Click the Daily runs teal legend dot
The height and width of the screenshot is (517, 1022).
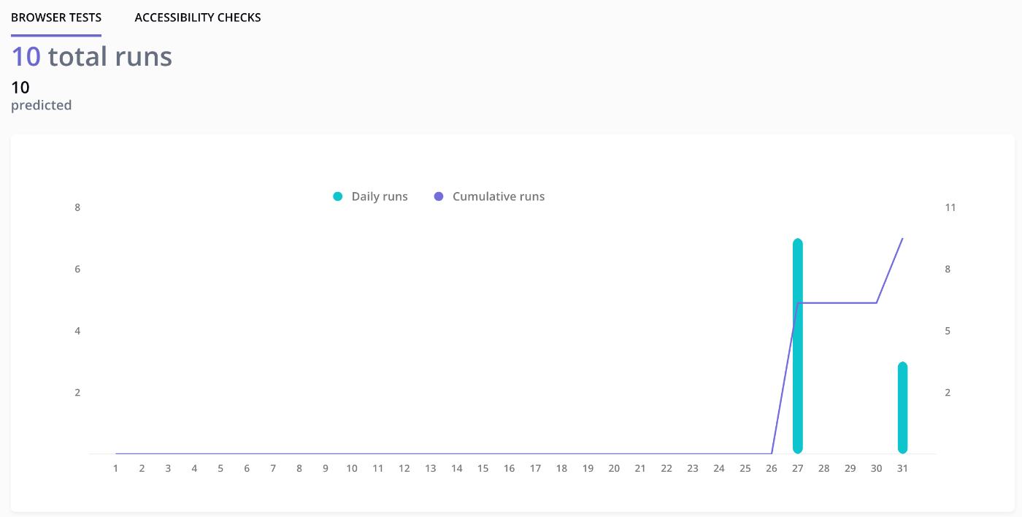click(x=337, y=196)
